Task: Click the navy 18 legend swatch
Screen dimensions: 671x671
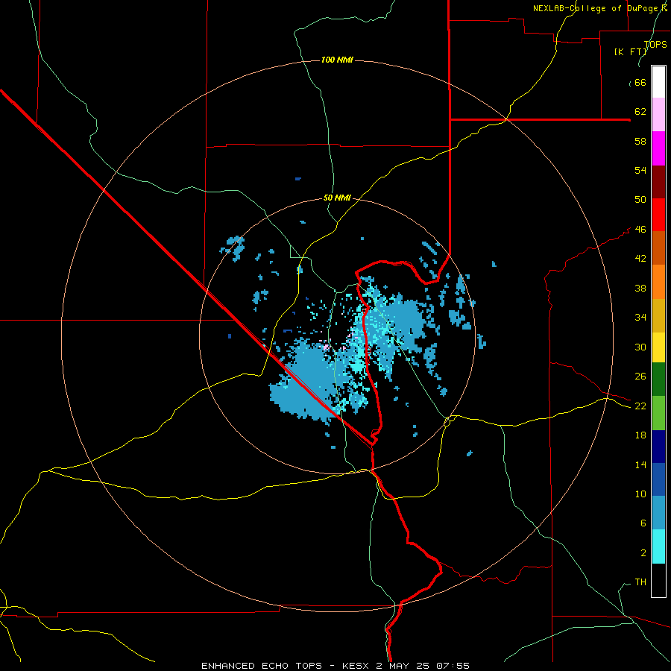Action: pos(658,447)
